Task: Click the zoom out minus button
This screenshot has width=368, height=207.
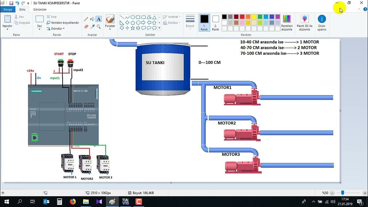Action: 332,193
